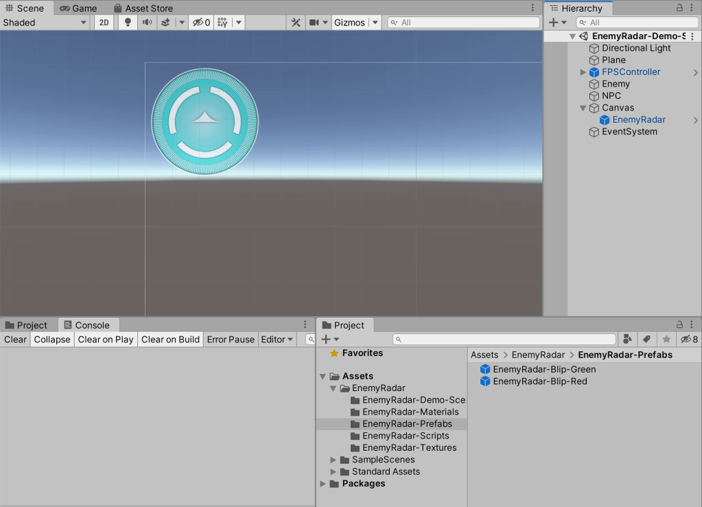Screen dimensions: 702x507
Task: Click the tool settings wrench icon
Action: pyautogui.click(x=294, y=22)
